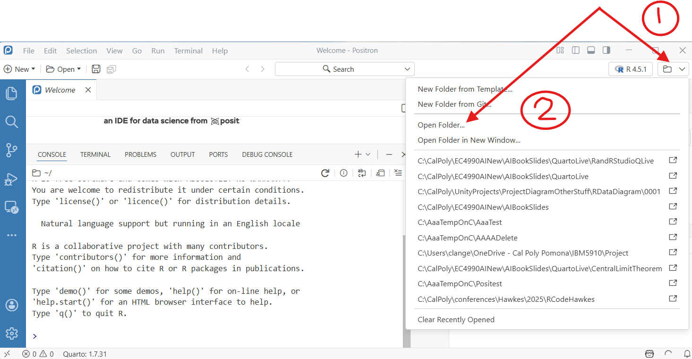Image resolution: width=692 pixels, height=359 pixels.
Task: Click the Search command center field
Action: point(344,69)
